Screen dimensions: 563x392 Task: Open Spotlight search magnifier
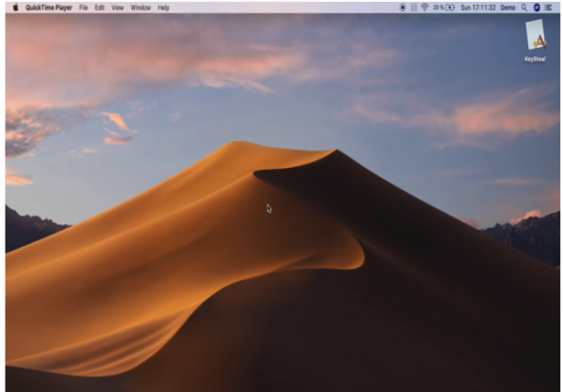pyautogui.click(x=525, y=8)
